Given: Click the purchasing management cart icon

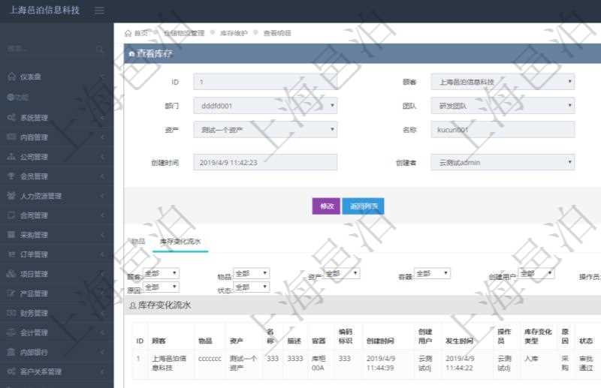Looking at the screenshot, I should click(11, 235).
